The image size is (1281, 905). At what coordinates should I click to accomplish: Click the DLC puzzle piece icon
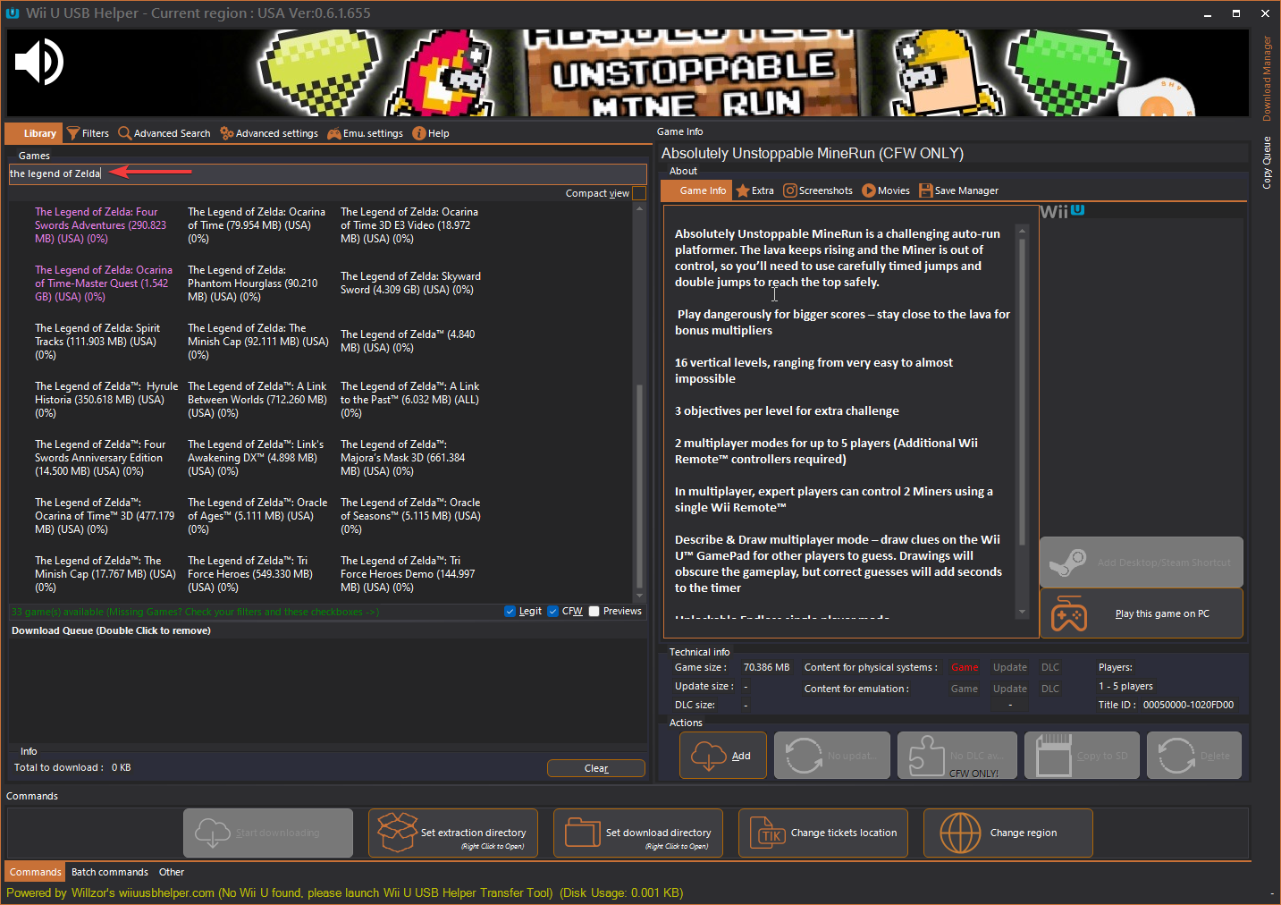pos(927,756)
